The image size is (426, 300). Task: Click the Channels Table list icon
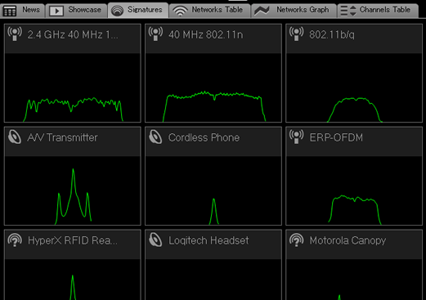coord(348,11)
